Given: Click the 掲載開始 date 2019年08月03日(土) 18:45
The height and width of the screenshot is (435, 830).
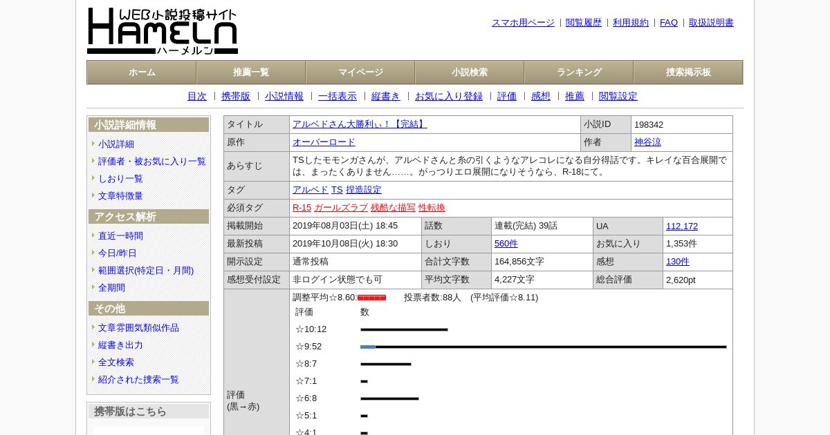Looking at the screenshot, I should 345,226.
